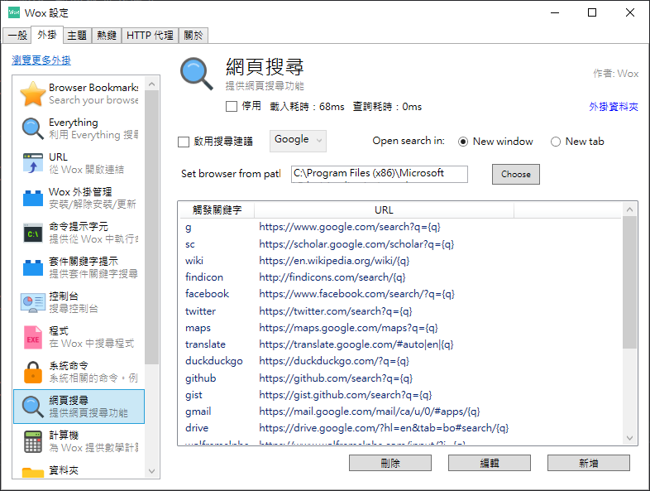Viewport: 650px width, 491px height.
Task: Click the https://en.wikipedia.org/wiki/{q} URL cell
Action: [x=334, y=261]
